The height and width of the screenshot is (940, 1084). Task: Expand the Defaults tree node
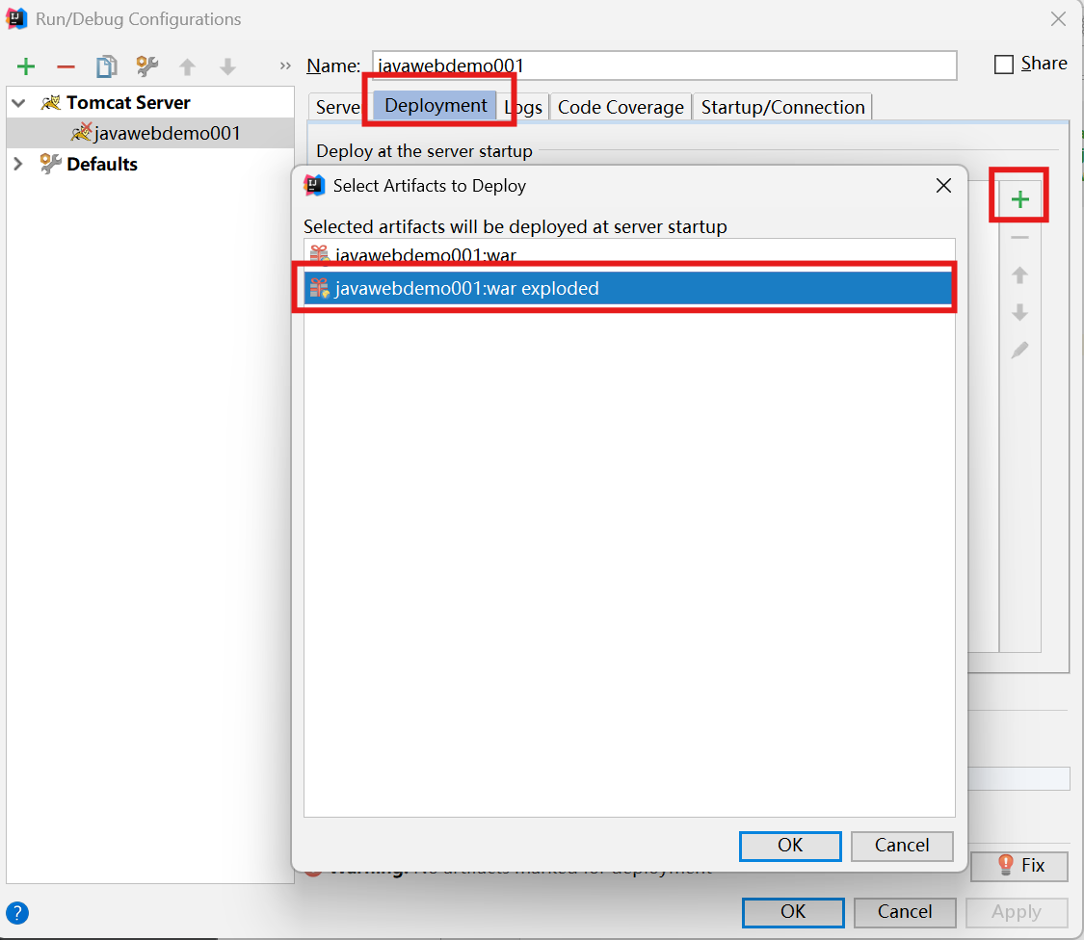(18, 164)
